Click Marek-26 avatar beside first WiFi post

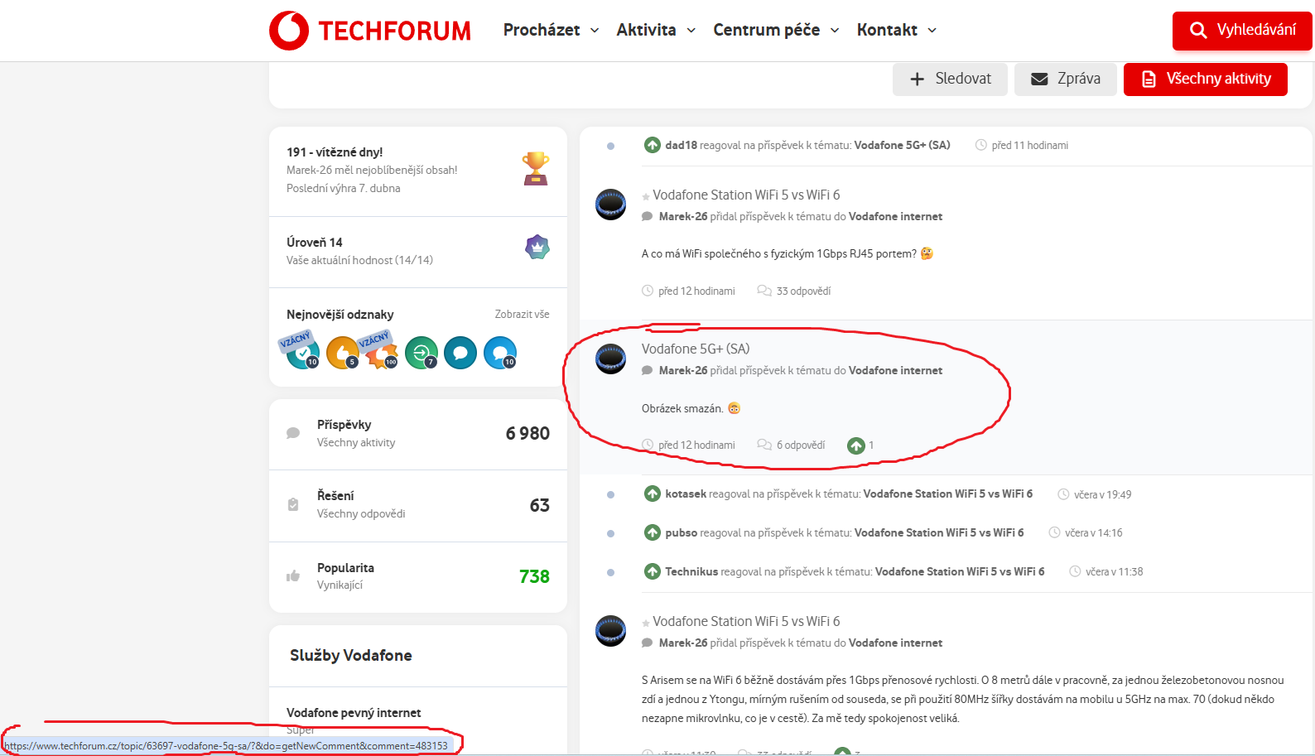tap(611, 205)
